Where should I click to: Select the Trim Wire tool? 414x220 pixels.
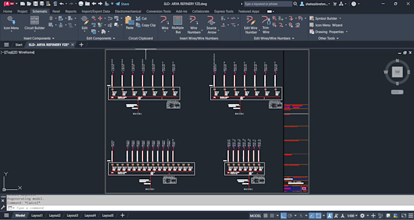(265, 24)
